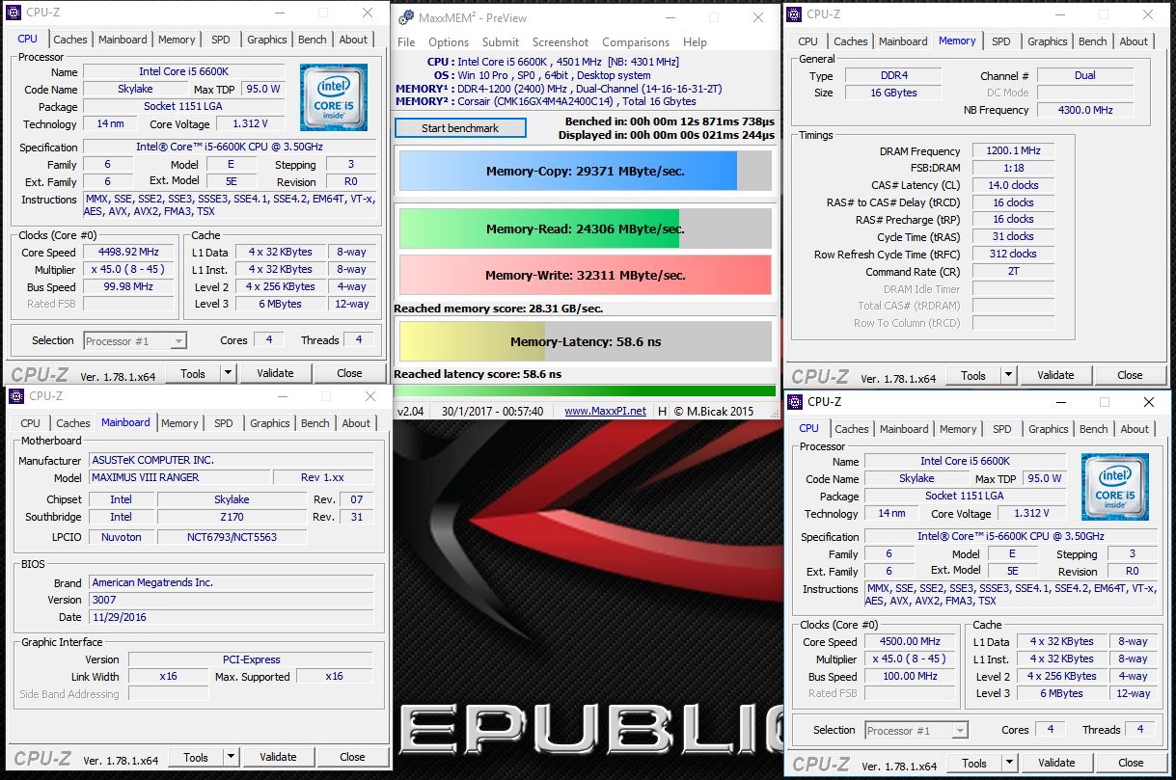
Task: Click the Start benchmark button
Action: [x=460, y=128]
